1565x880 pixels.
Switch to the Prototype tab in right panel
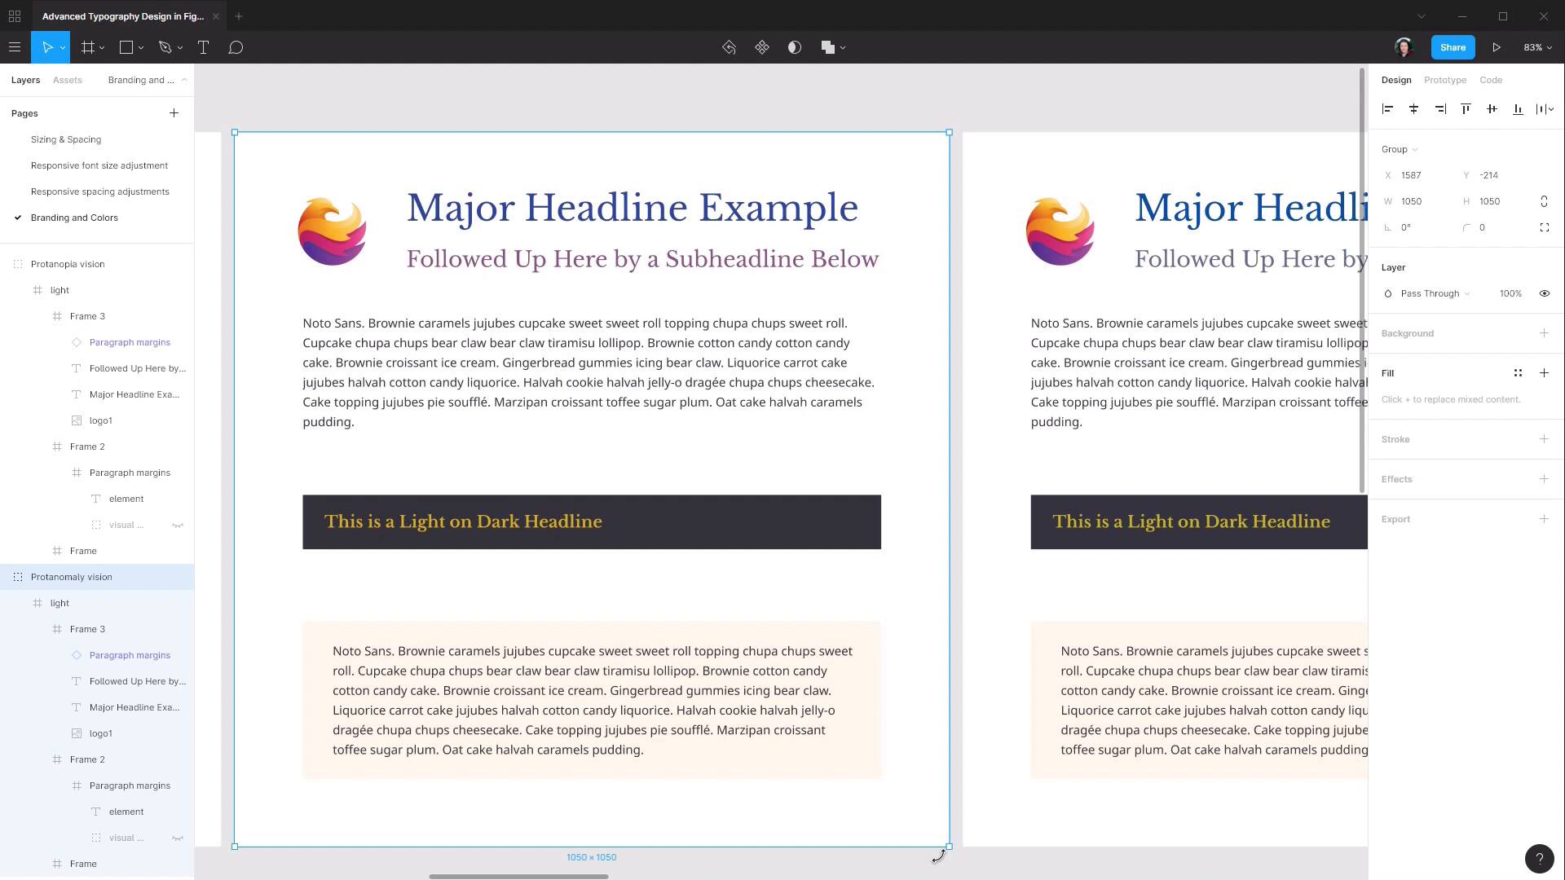1444,80
